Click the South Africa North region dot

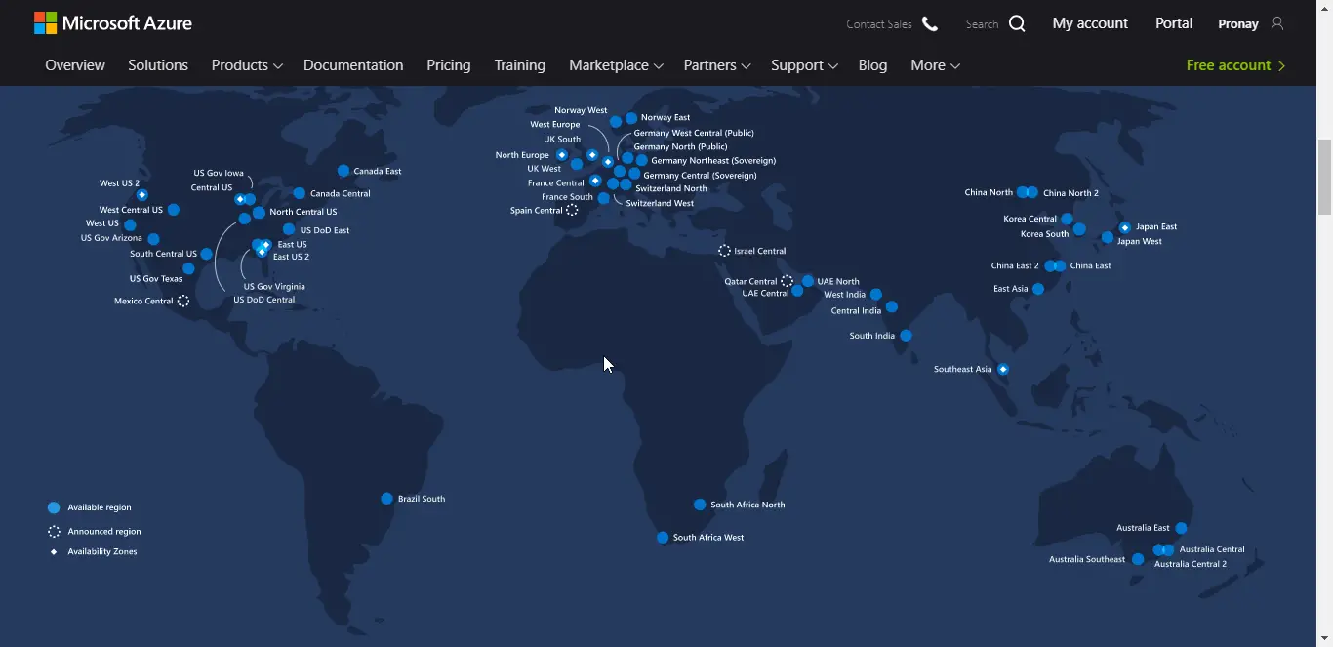700,505
